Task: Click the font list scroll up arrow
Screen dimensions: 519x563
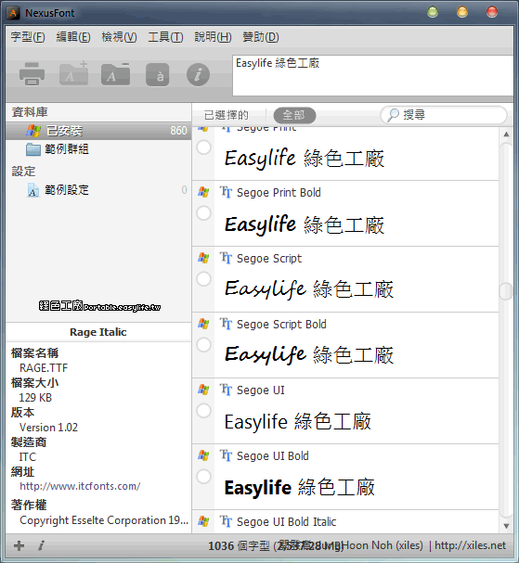Action: (506, 134)
